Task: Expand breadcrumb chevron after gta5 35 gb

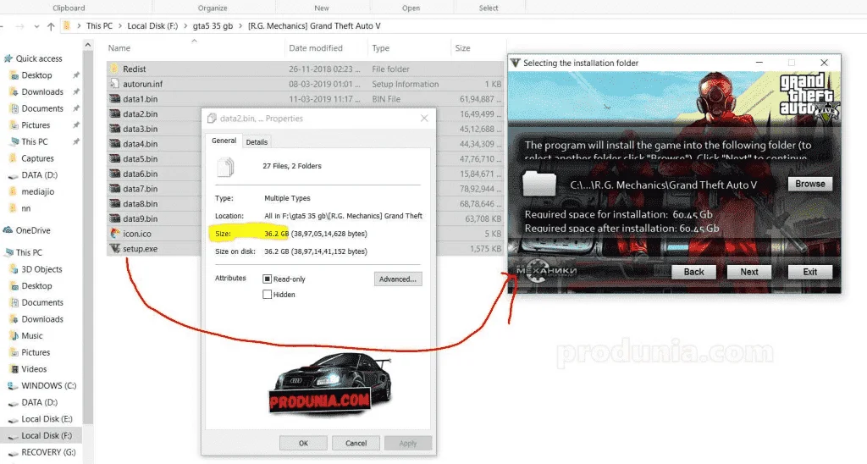Action: coord(240,26)
